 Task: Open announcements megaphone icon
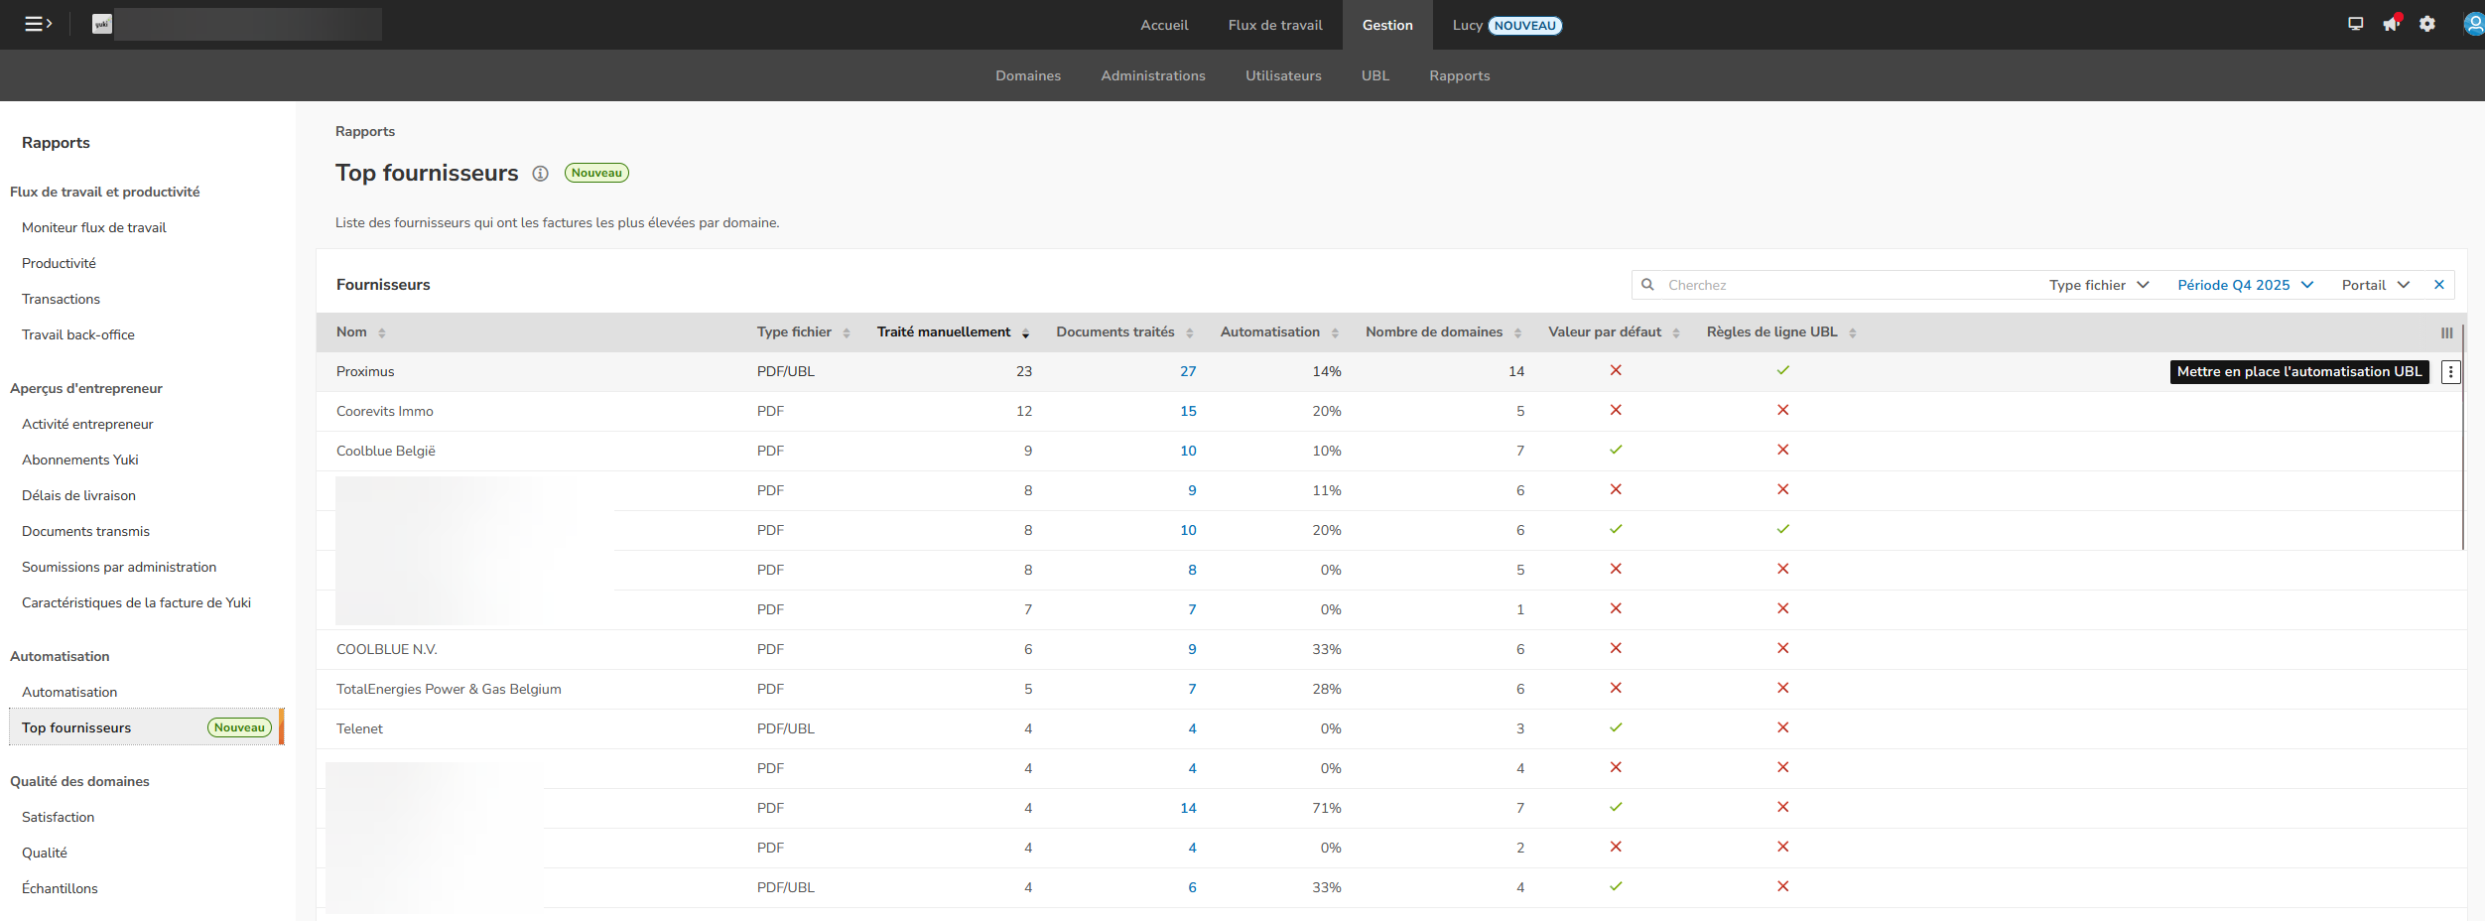(2391, 24)
